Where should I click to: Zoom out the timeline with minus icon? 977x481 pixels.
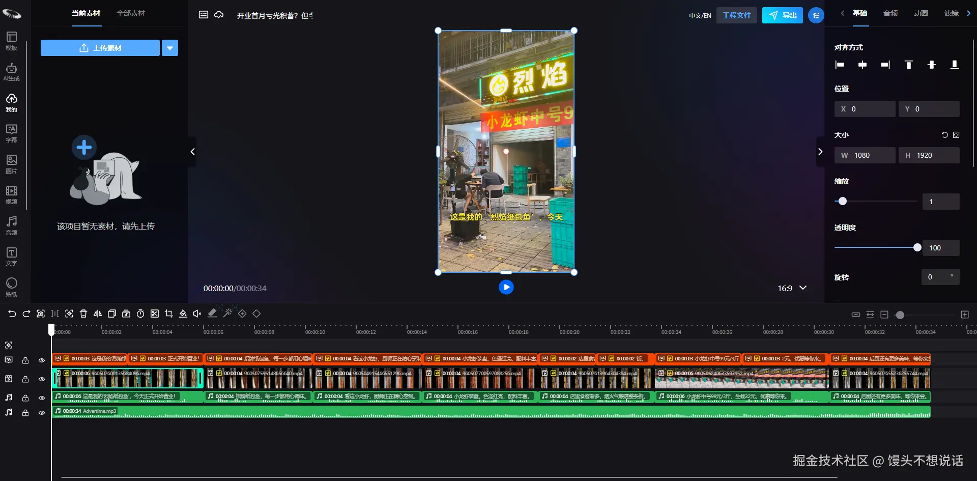click(884, 315)
